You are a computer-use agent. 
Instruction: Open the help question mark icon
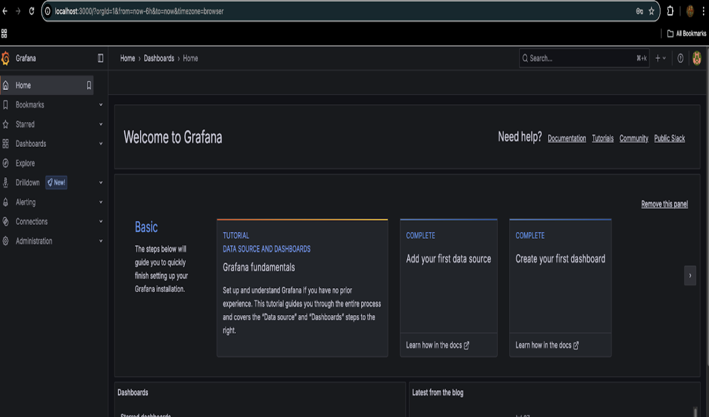681,58
